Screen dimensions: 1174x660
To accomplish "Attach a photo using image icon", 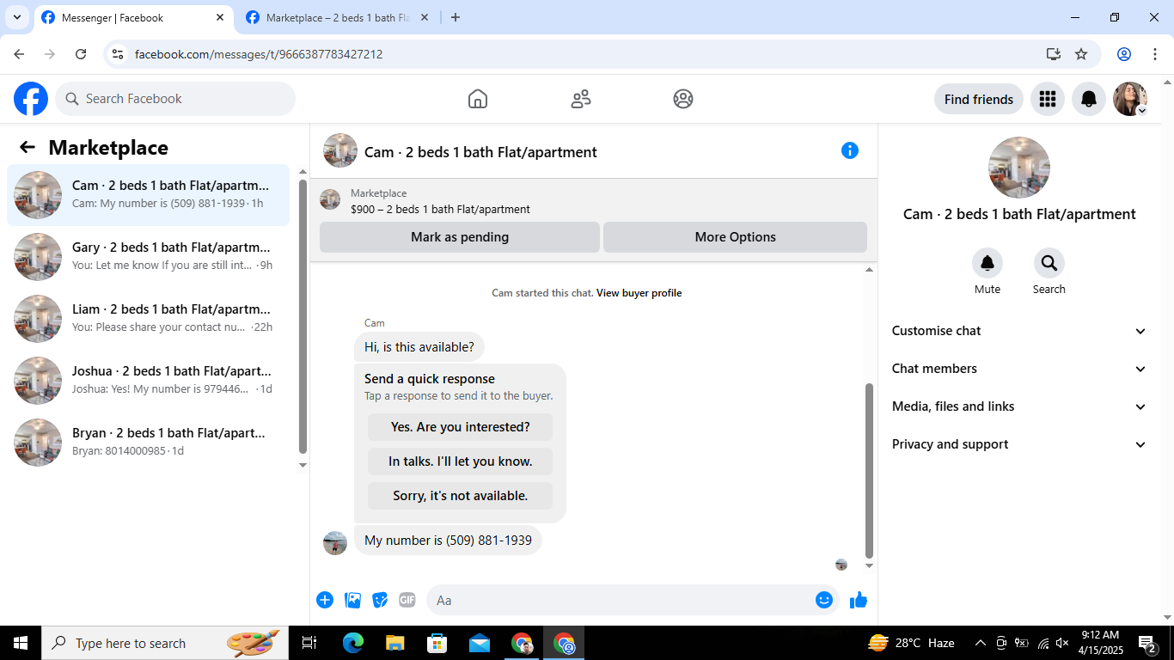I will click(x=352, y=600).
